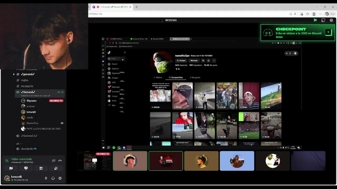The image size is (337, 189).
Task: Close the Discord browser tab
Action: tap(130, 7)
